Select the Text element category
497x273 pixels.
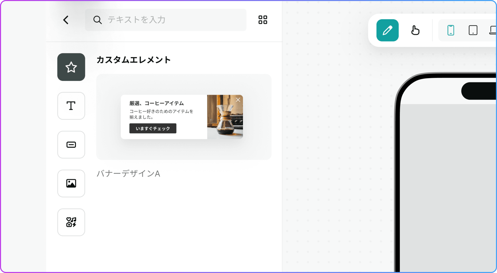(x=71, y=106)
